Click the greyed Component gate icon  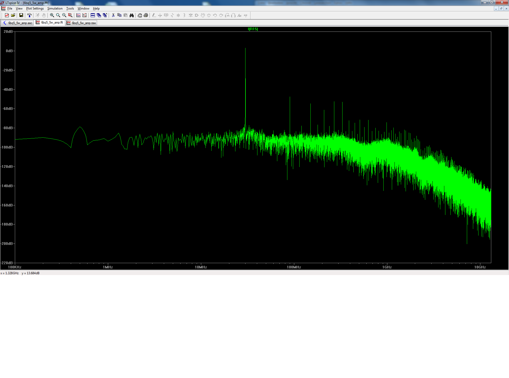pos(197,15)
